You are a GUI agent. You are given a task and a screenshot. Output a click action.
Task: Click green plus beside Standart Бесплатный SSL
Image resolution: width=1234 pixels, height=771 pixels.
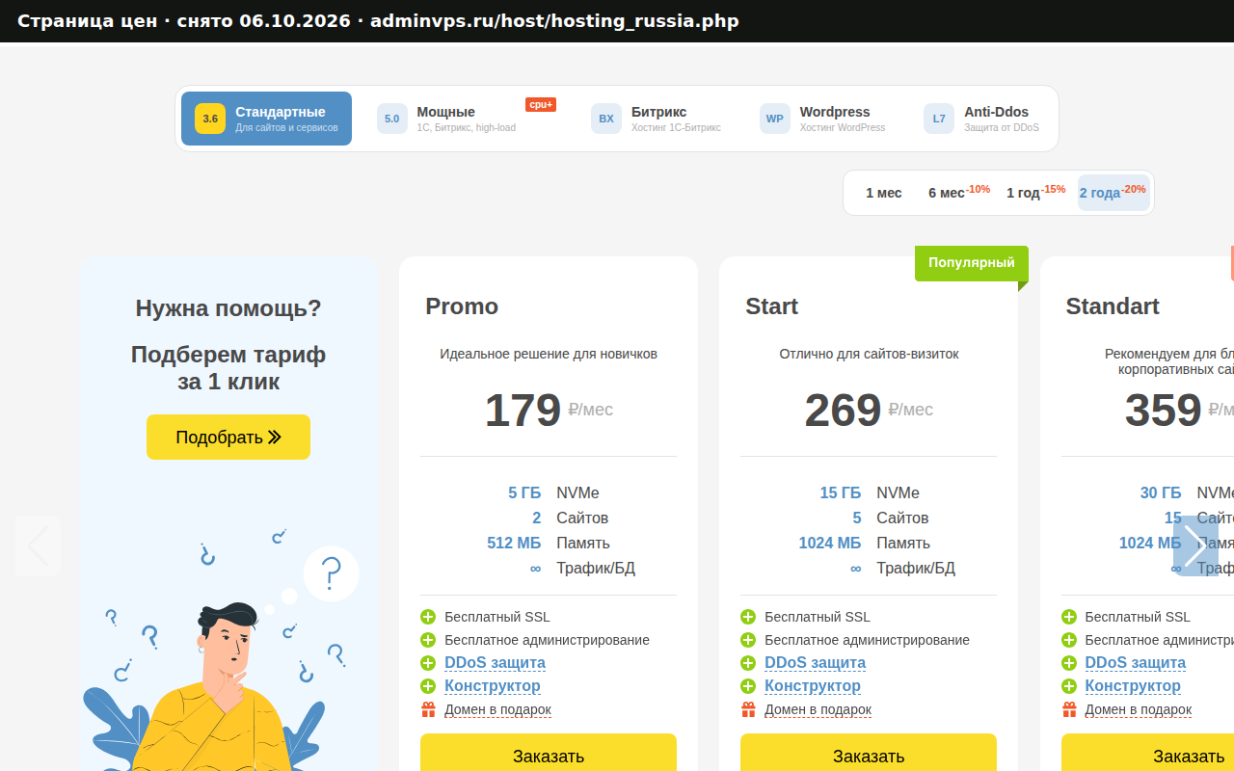click(1069, 617)
